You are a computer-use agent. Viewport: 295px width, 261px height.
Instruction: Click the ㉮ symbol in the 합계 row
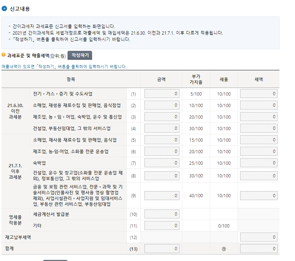coord(224,249)
